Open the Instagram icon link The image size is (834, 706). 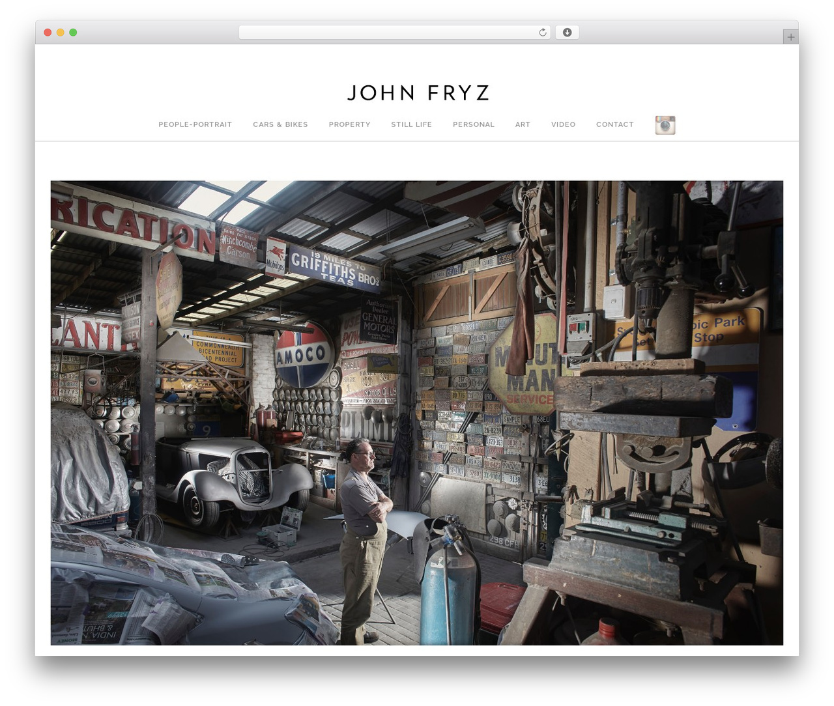pos(665,125)
